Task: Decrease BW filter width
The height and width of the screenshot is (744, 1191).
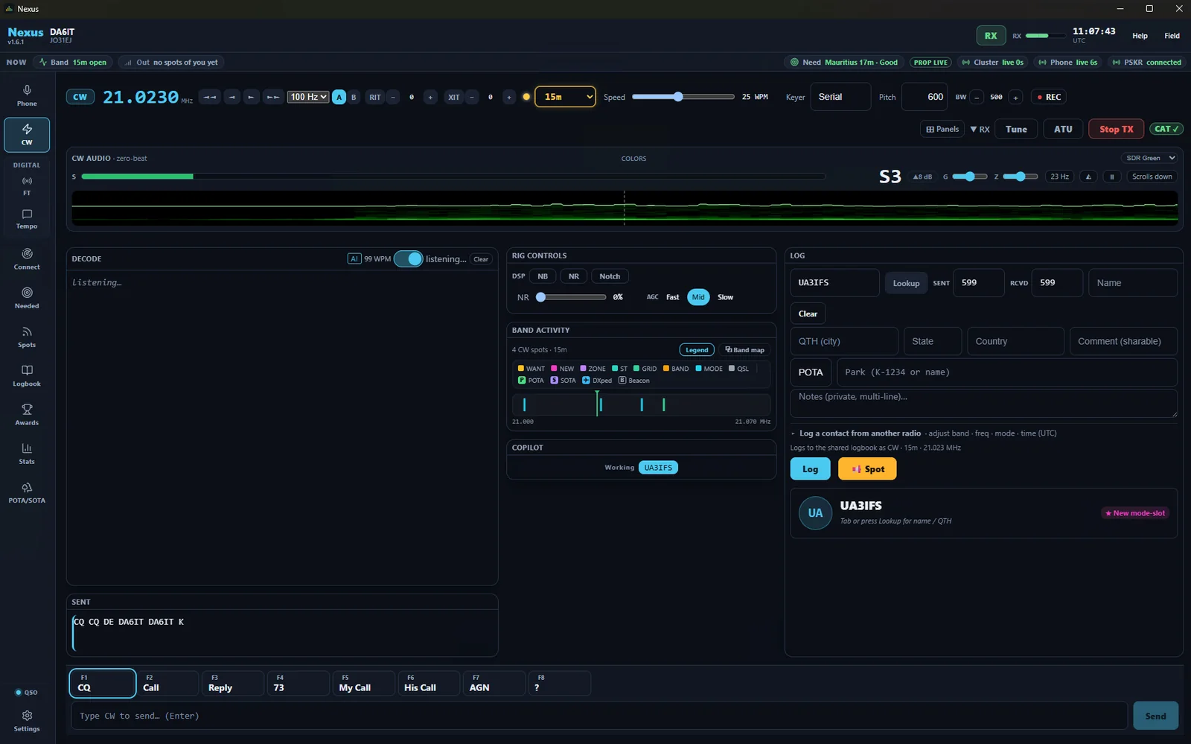Action: [977, 97]
